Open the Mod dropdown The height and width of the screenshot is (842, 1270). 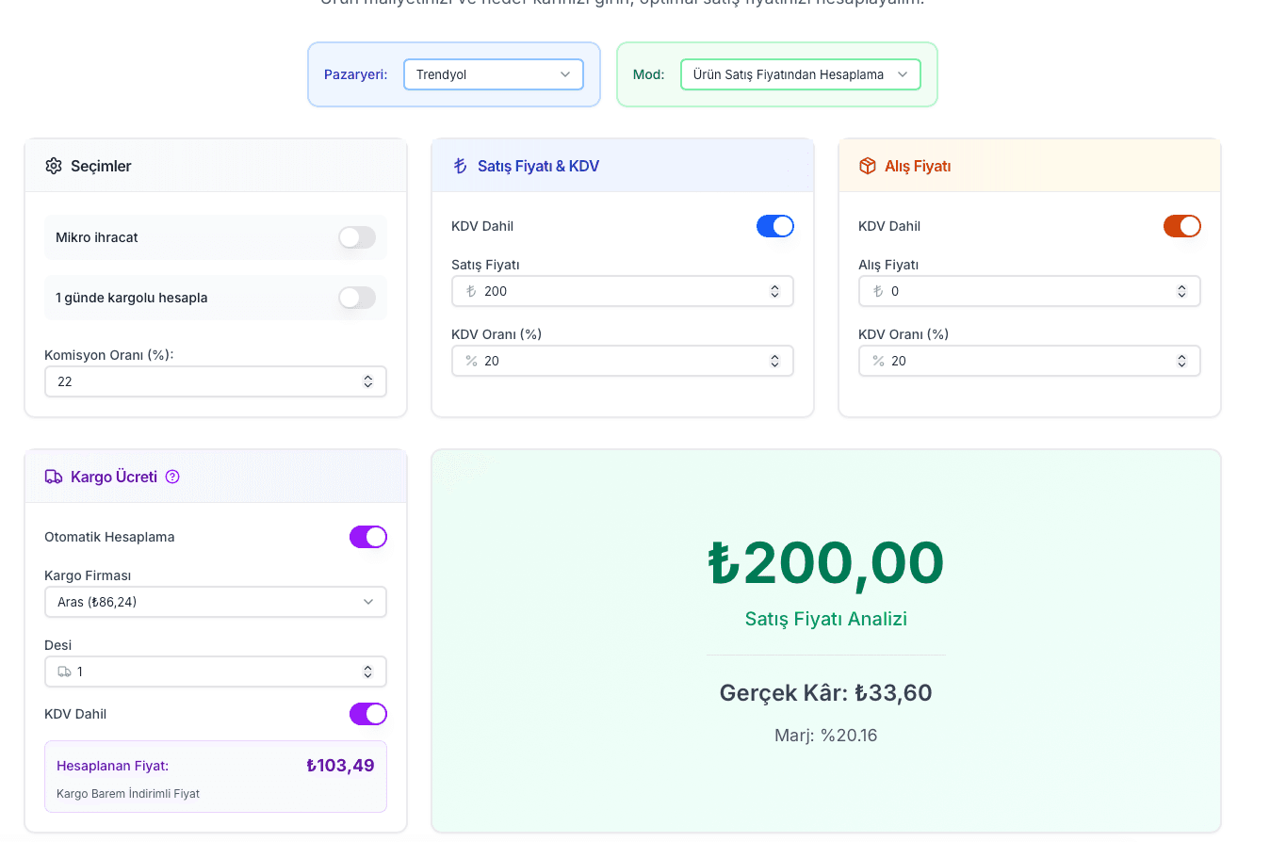point(801,75)
